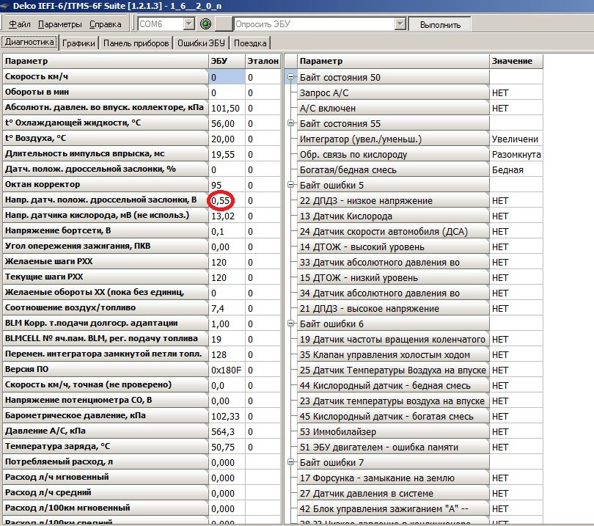This screenshot has height=526, width=594.
Task: Select 27 Датчик давления в системе
Action: pos(393,494)
